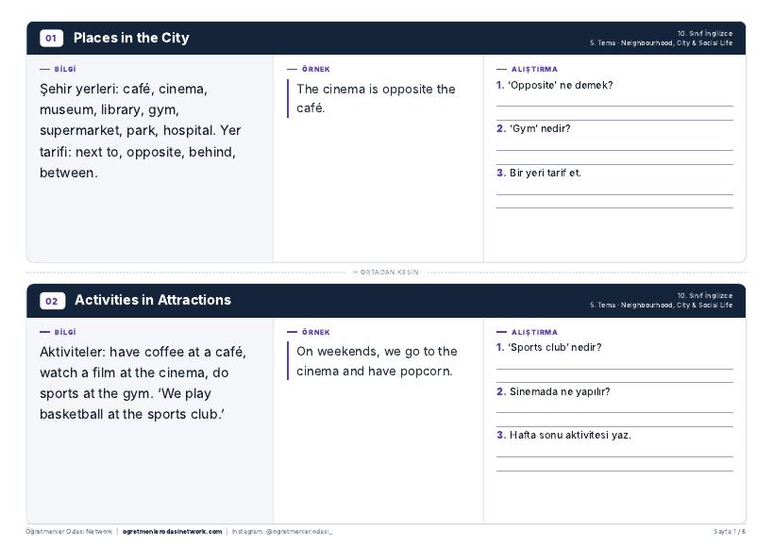The width and height of the screenshot is (773, 546).
Task: Click the 'Sayfa 1 / 6' page indicator
Action: (730, 532)
